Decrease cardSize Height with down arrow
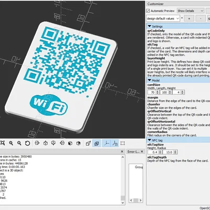This screenshot has height=210, width=210. [183, 93]
